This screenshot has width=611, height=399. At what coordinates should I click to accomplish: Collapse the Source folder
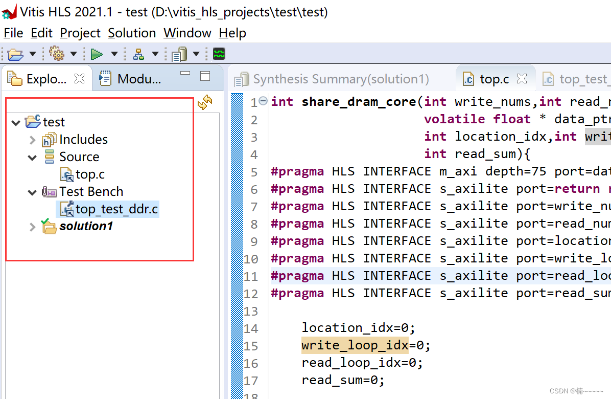tap(32, 158)
